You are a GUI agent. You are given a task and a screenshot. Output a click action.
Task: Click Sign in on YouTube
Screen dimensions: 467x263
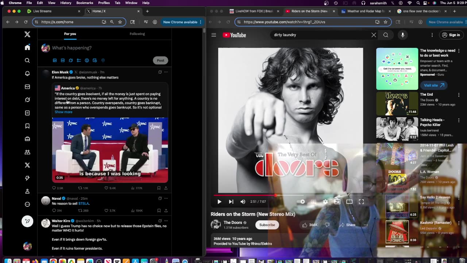click(451, 35)
